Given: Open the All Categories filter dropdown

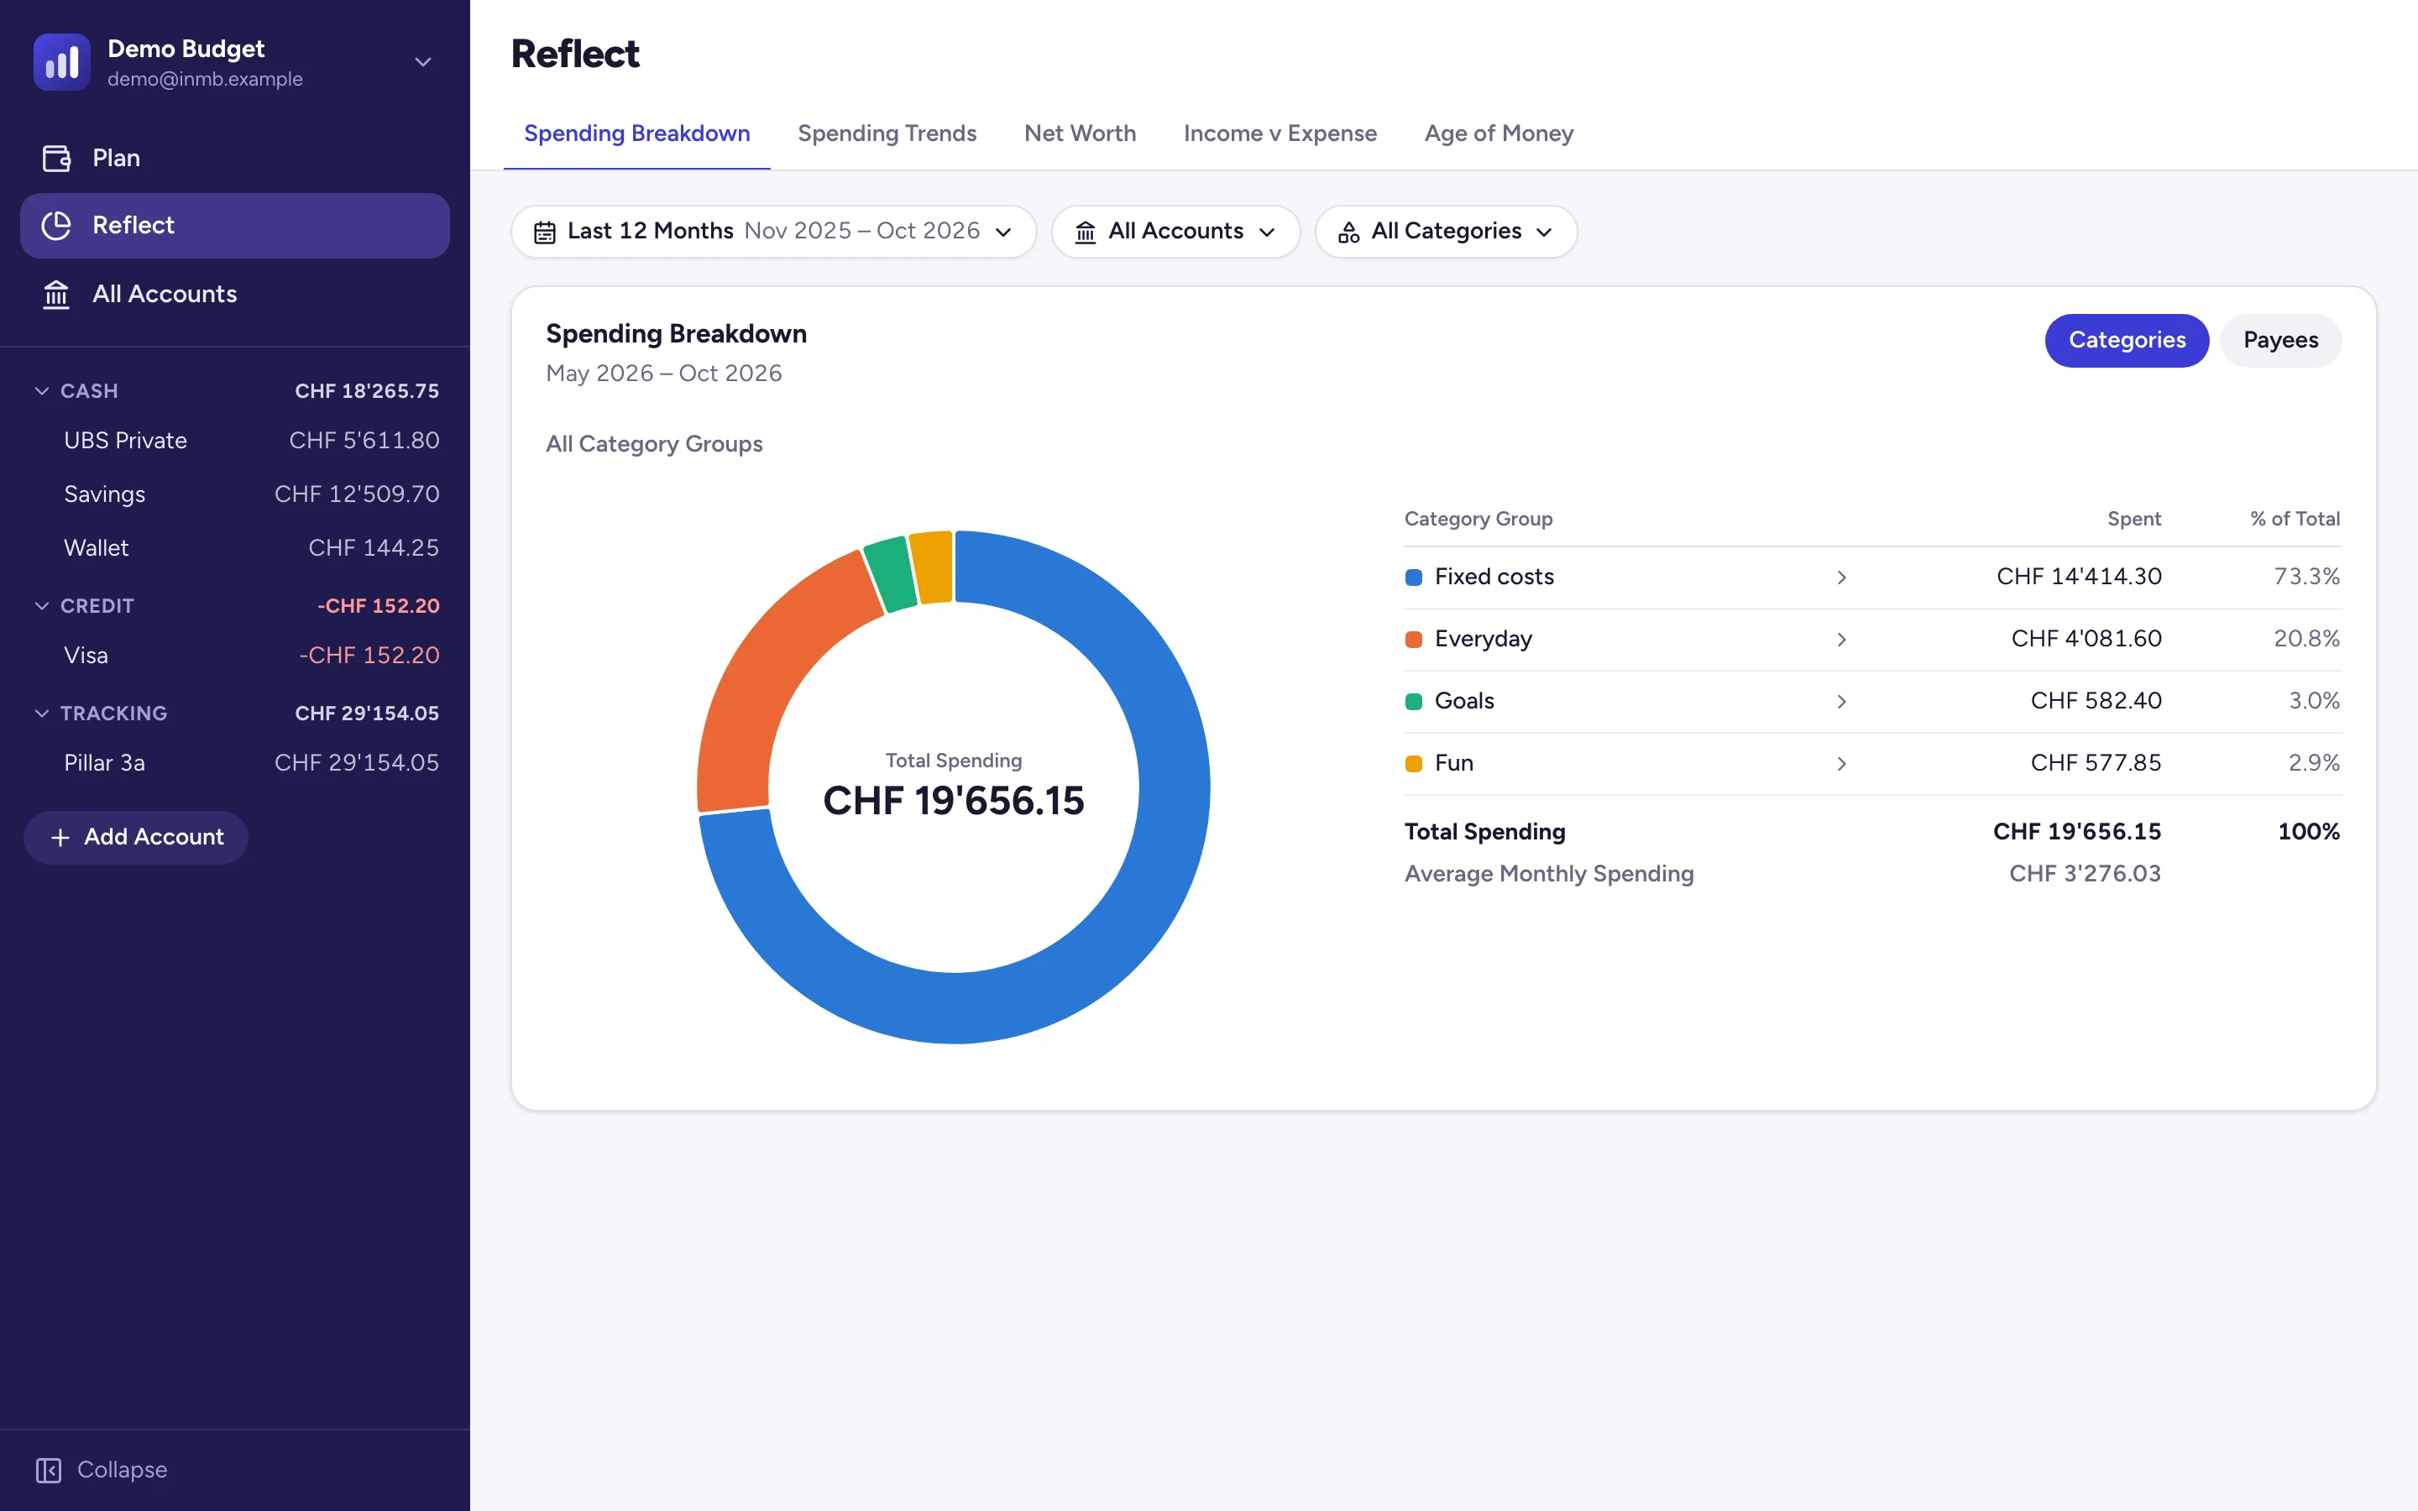Looking at the screenshot, I should point(1446,232).
